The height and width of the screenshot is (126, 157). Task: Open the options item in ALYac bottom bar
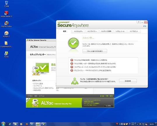[42, 96]
